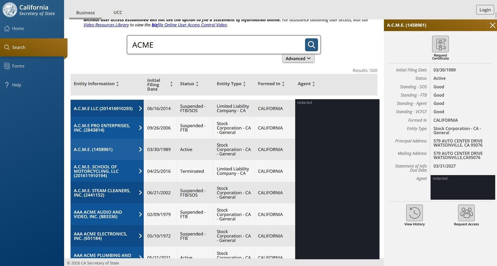Sort results by Status column arrows
Screen dimensions: 497x266
(197, 84)
